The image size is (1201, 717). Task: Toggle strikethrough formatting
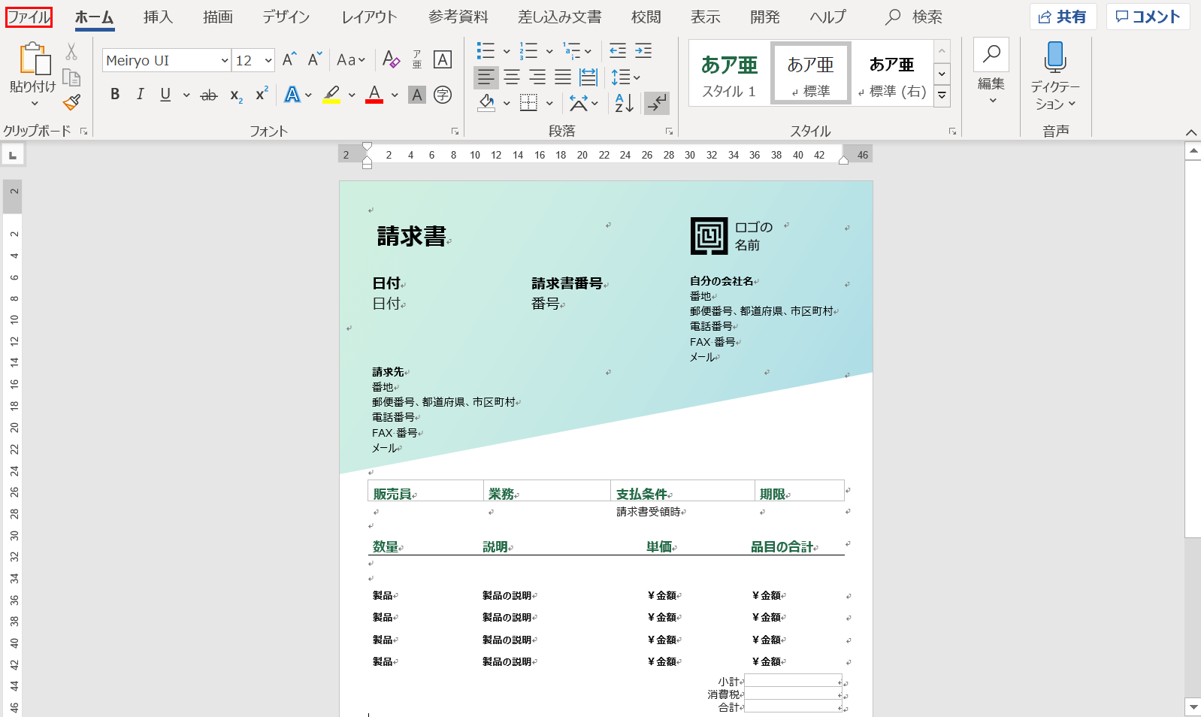[209, 95]
